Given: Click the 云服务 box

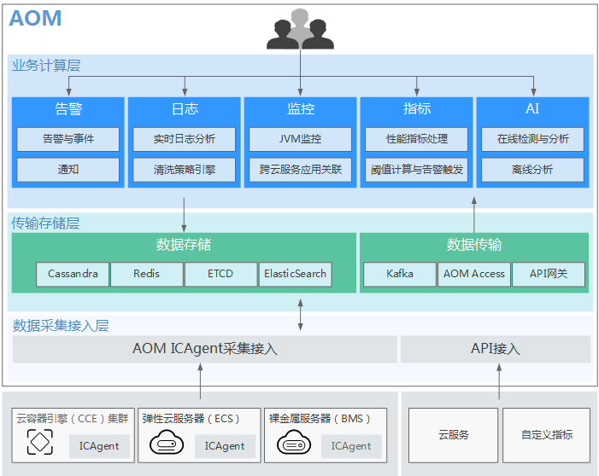Looking at the screenshot, I should [x=453, y=435].
